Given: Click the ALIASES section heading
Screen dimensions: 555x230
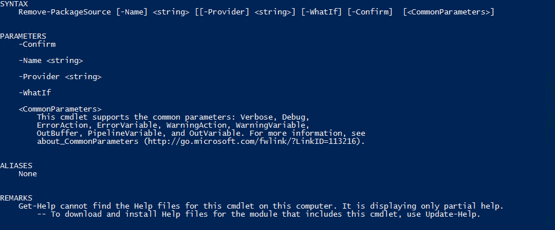Looking at the screenshot, I should (16, 166).
